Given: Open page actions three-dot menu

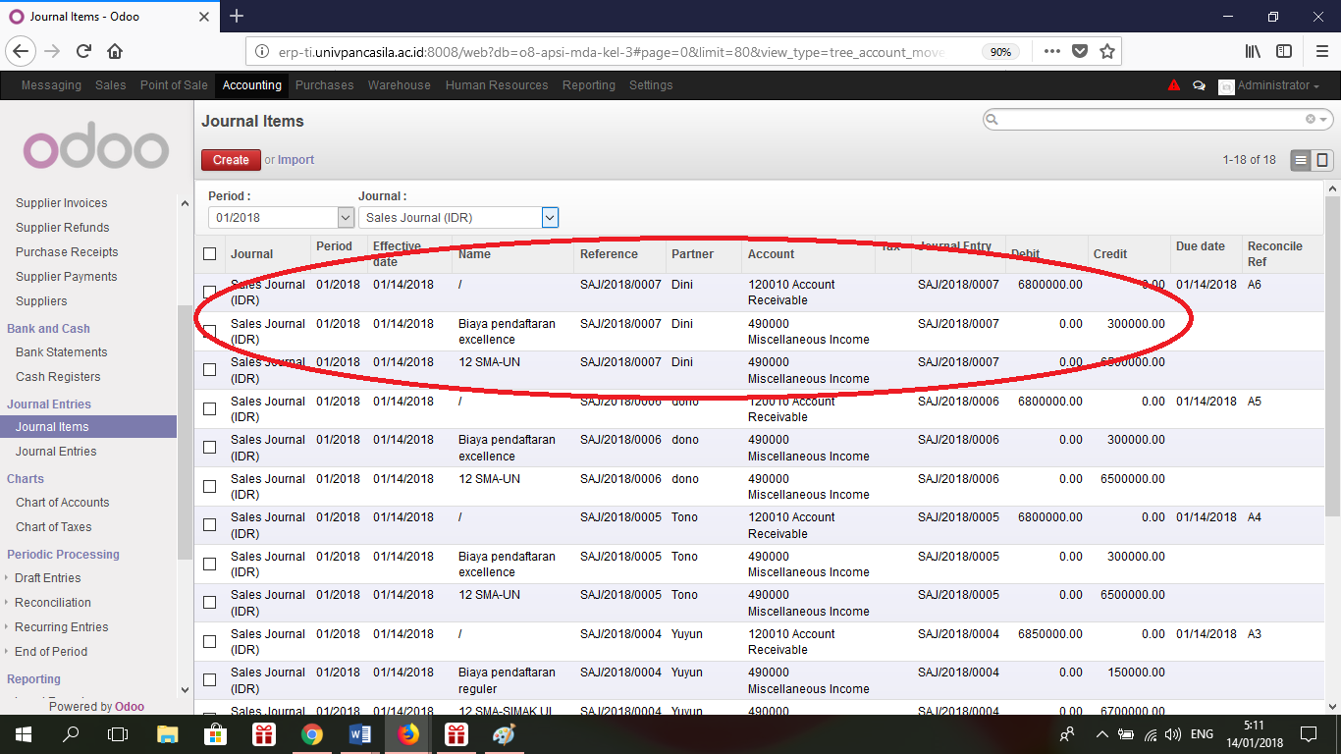Looking at the screenshot, I should (x=1051, y=51).
